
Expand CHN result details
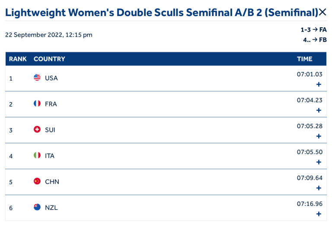click(x=319, y=188)
